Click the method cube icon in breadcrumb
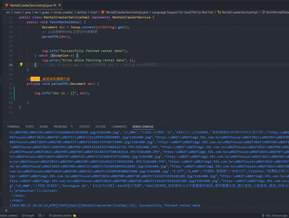Screen dimensions: 289x218 click(263, 12)
